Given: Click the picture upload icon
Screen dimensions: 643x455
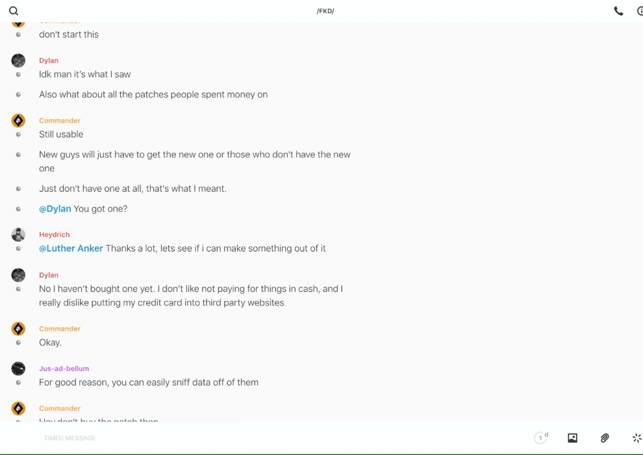Looking at the screenshot, I should coord(572,438).
